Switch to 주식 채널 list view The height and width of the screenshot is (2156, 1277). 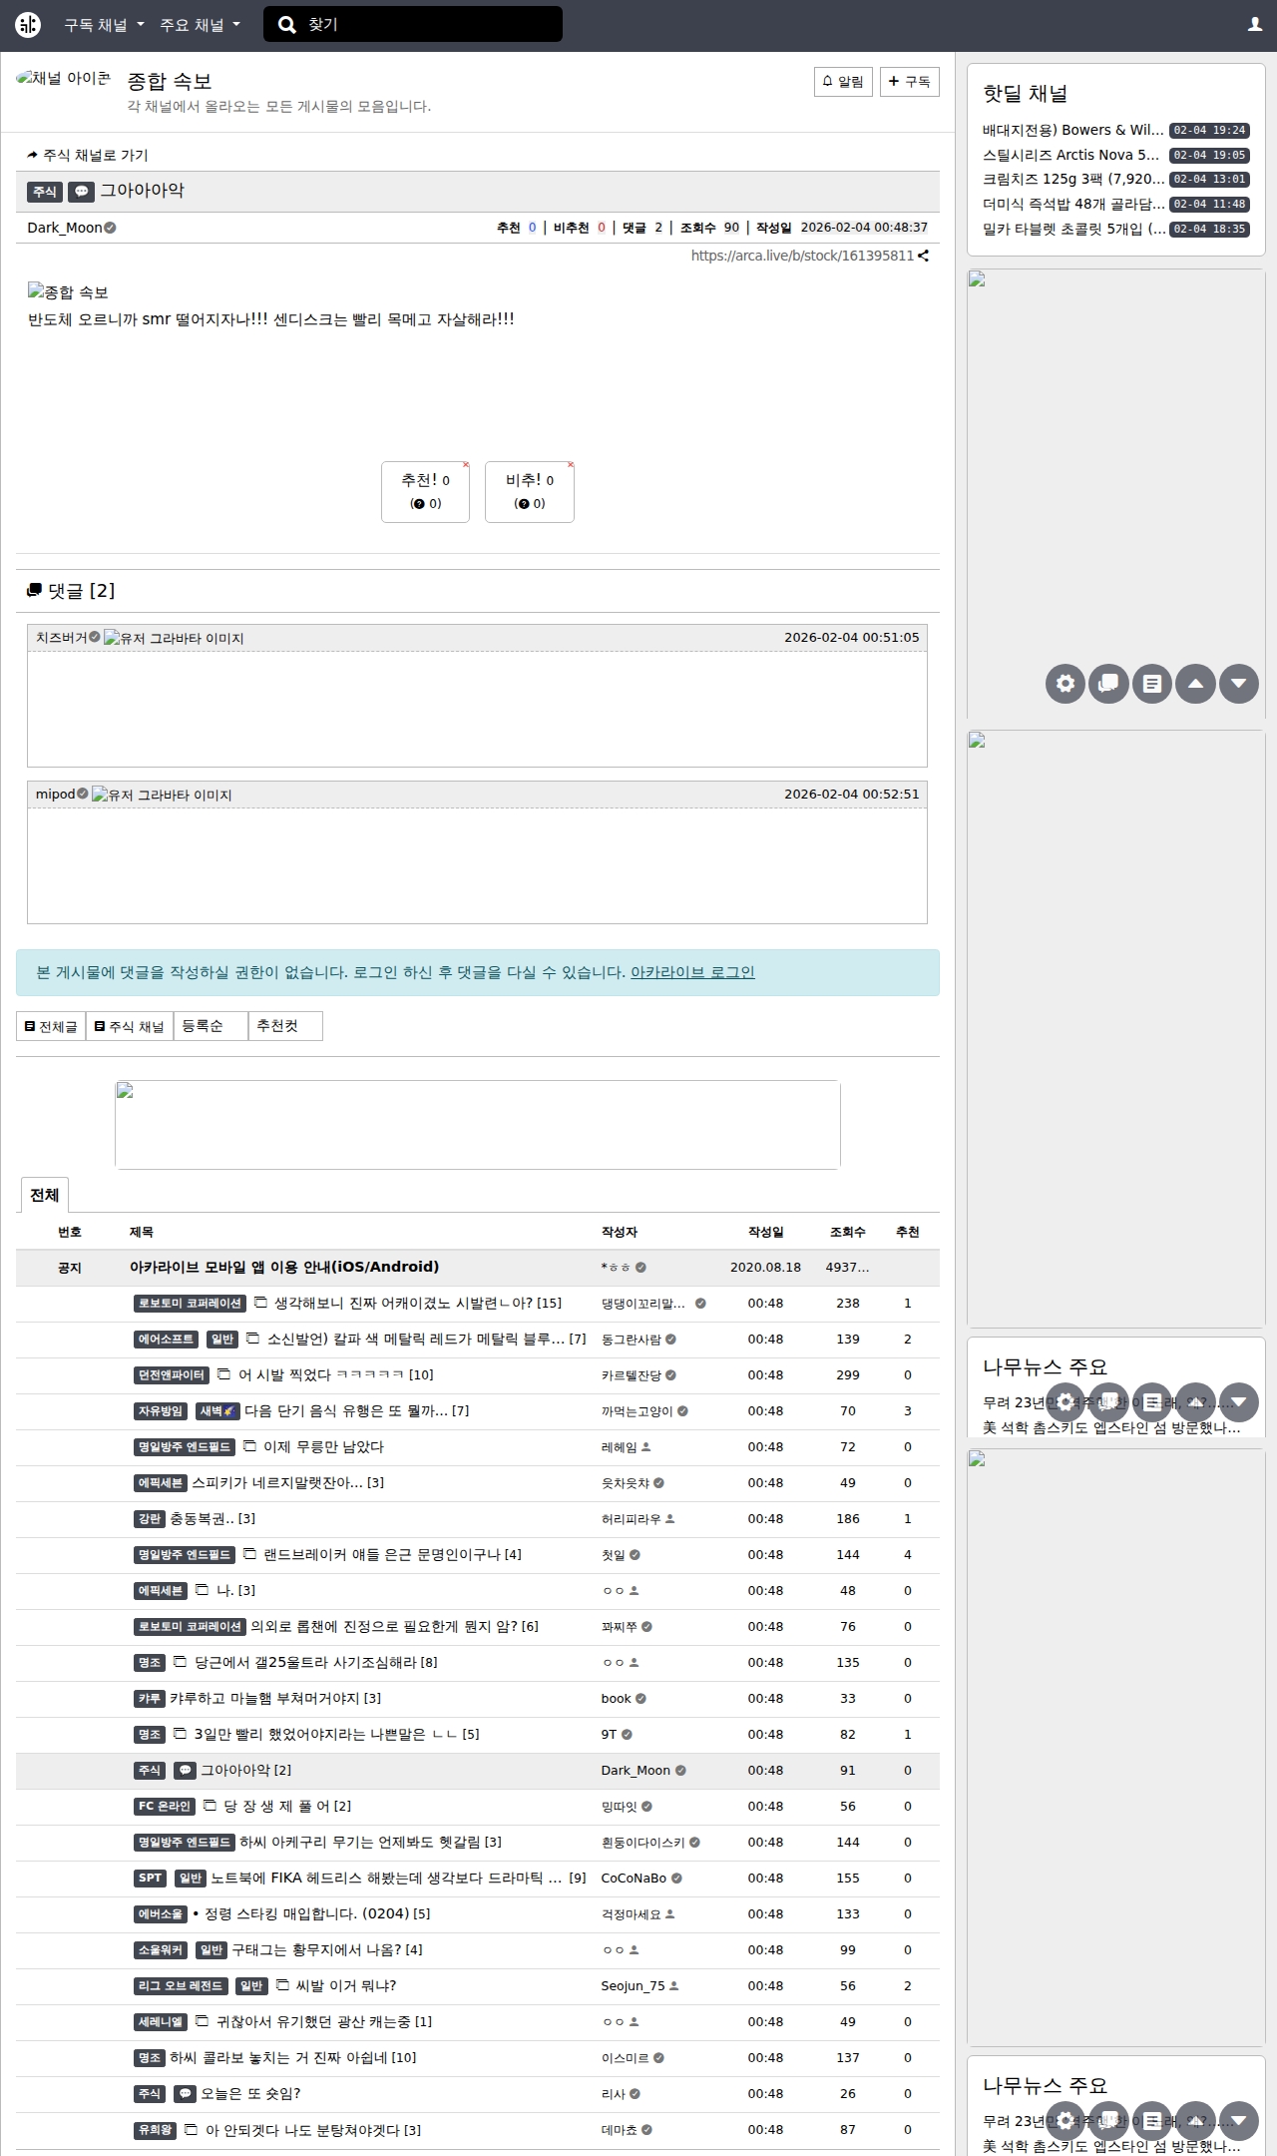(x=129, y=1026)
